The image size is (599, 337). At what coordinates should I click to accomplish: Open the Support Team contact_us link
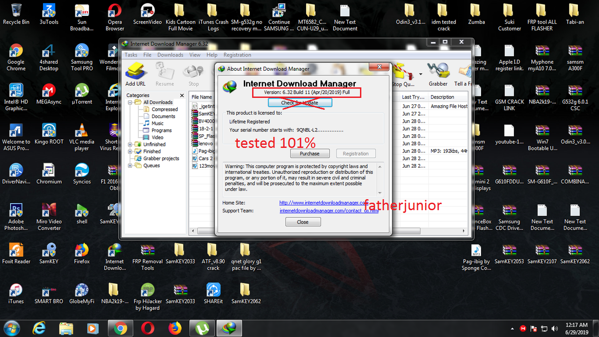pos(329,211)
